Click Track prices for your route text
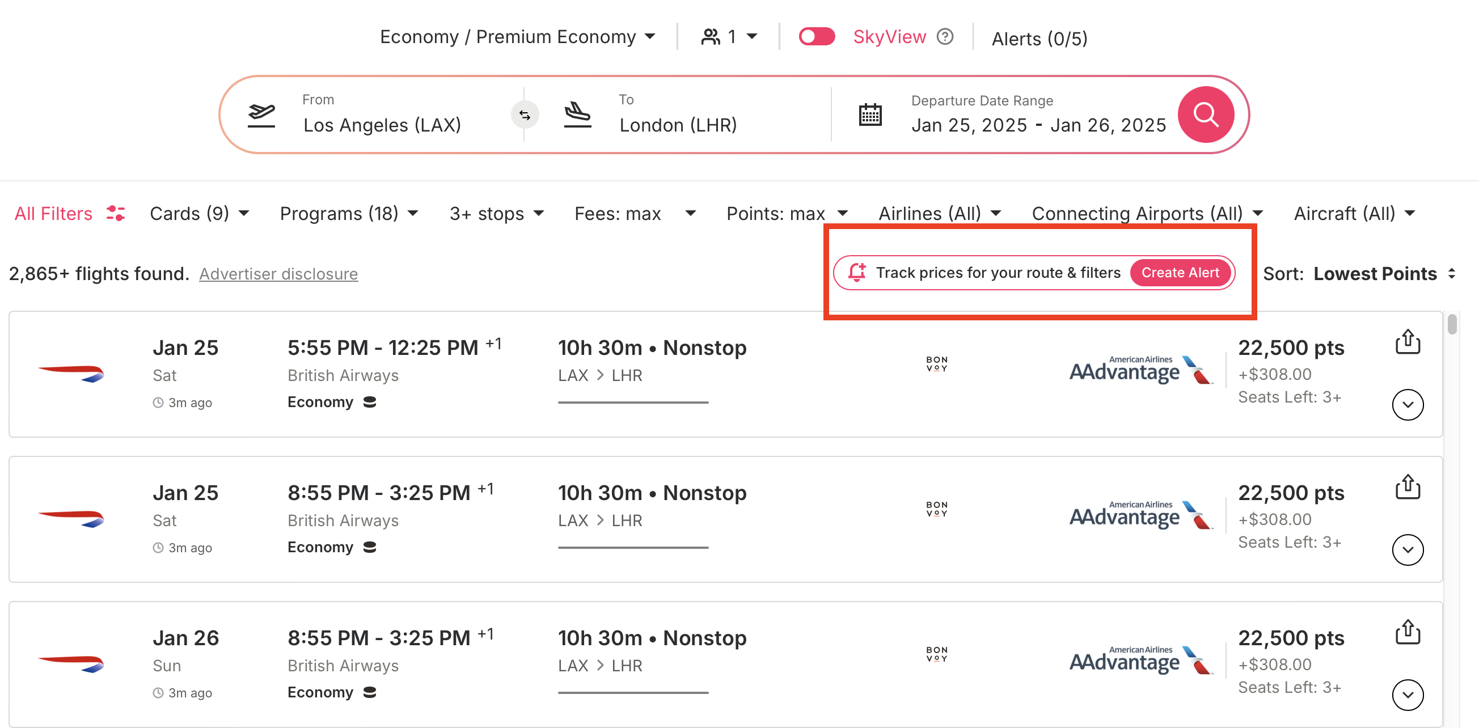 tap(998, 273)
